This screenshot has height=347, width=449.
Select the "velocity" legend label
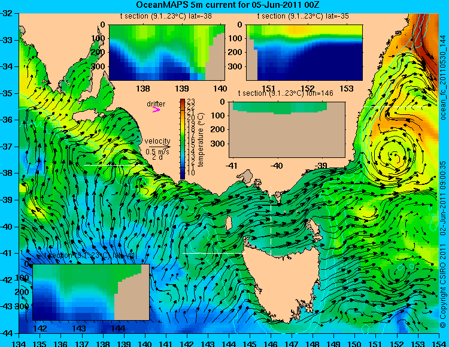tap(157, 141)
